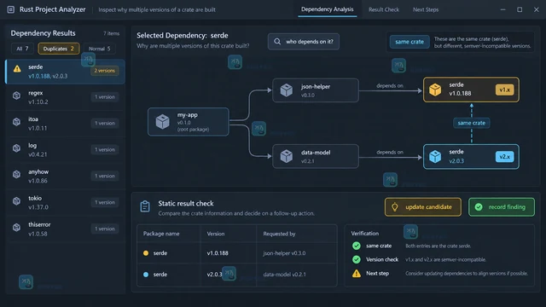Click the itoa crate cube icon
Image resolution: width=546 pixels, height=307 pixels.
click(16, 122)
